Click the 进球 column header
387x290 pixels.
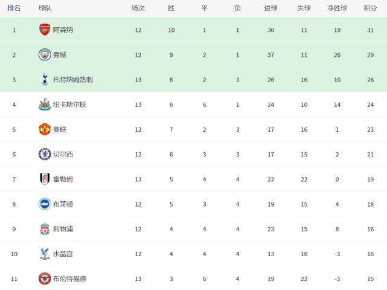[x=270, y=8]
